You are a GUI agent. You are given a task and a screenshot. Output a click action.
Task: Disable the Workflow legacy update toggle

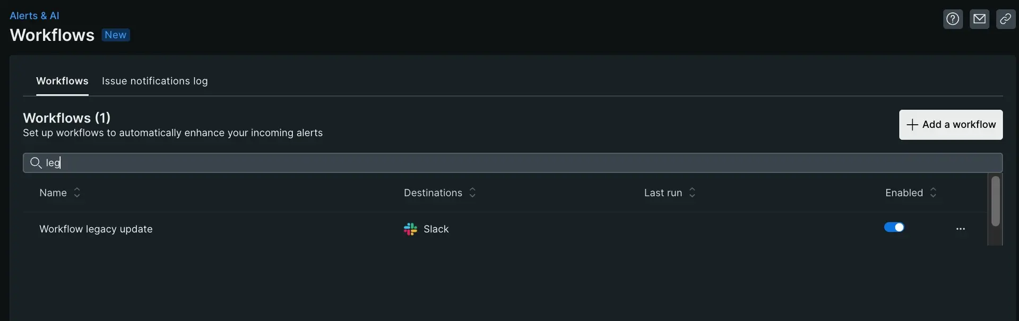894,228
